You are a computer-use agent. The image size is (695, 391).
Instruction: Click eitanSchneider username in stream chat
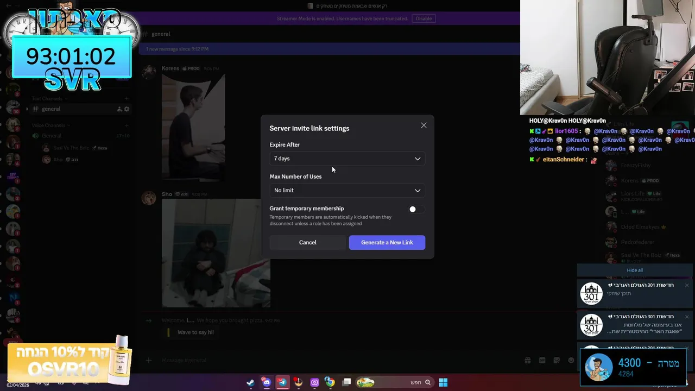[564, 160]
